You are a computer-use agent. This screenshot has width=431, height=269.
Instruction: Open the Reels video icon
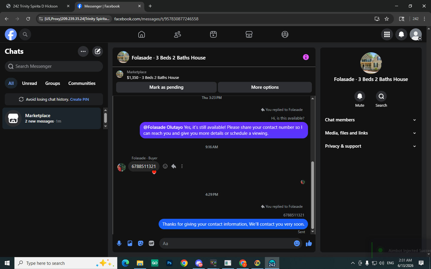point(213,34)
